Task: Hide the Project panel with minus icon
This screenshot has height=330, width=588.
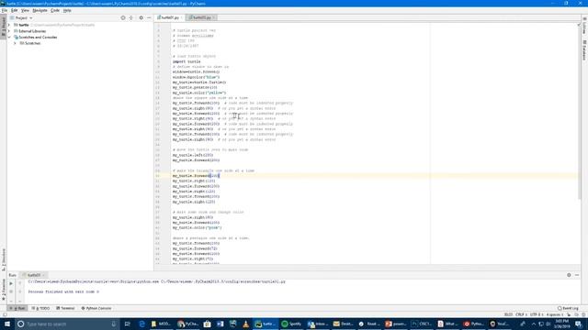Action: pyautogui.click(x=149, y=17)
